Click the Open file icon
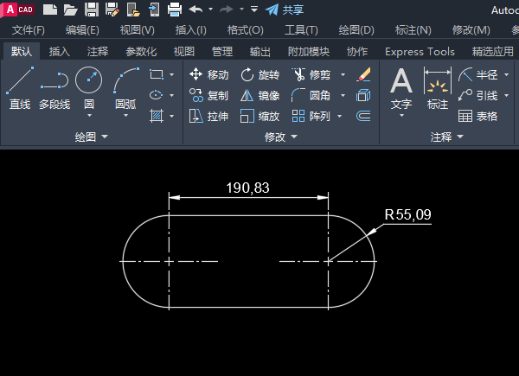Viewport: 519px width, 376px height. (x=71, y=10)
